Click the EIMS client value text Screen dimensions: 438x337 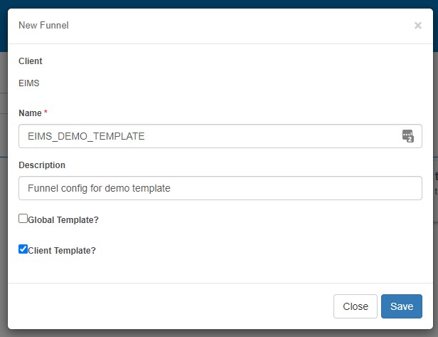(x=29, y=83)
